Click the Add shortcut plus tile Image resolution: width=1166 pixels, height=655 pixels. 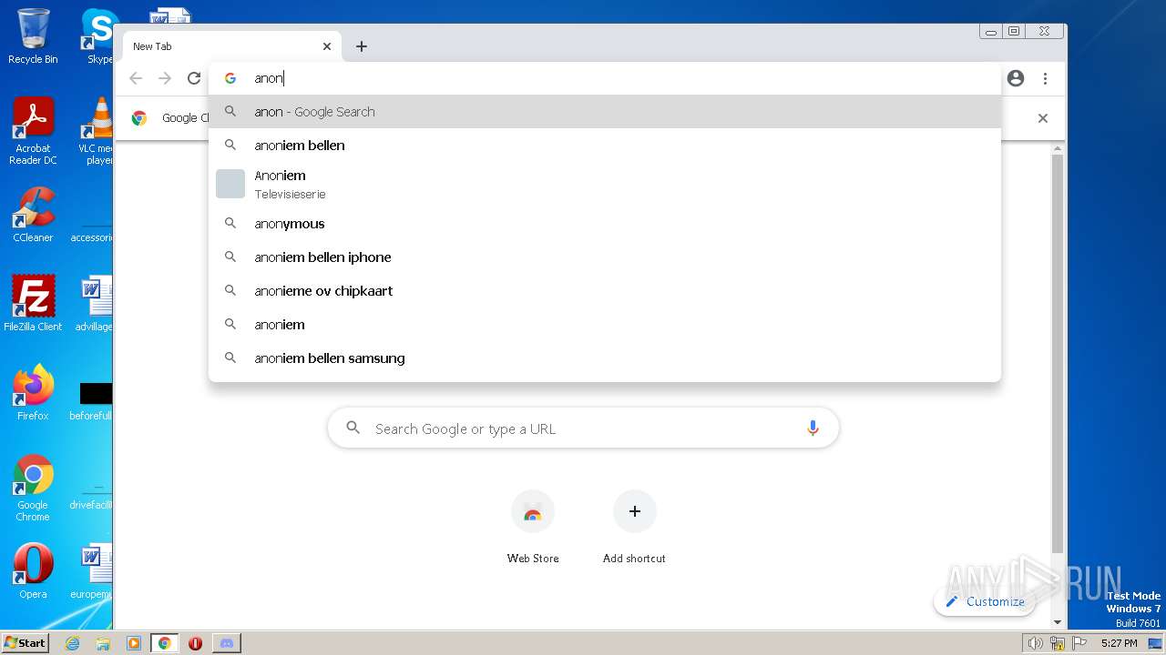click(x=634, y=527)
